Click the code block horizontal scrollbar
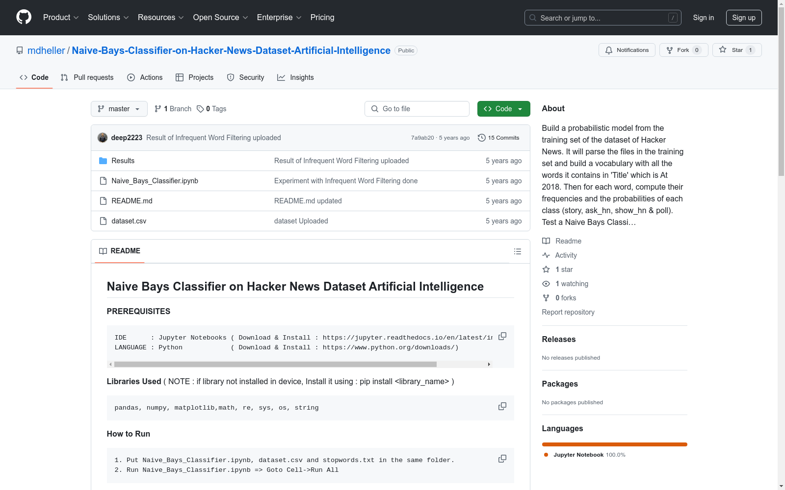 tap(275, 364)
